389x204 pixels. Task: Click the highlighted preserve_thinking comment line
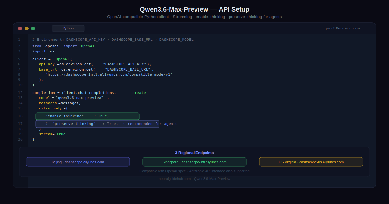tap(97, 124)
